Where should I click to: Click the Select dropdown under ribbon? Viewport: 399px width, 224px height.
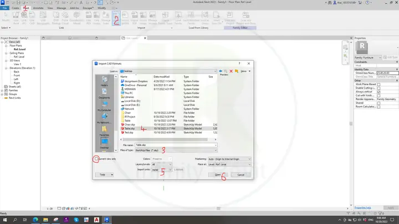pyautogui.click(x=6, y=28)
